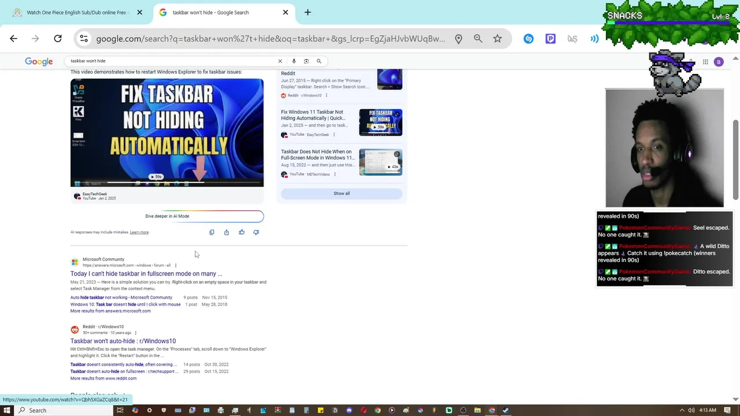Go back to the previous page

(13, 39)
